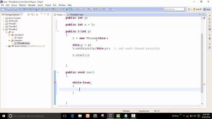Viewport: 212px width, 119px height.
Task: Expand the JRE System Library node
Action: (6, 46)
